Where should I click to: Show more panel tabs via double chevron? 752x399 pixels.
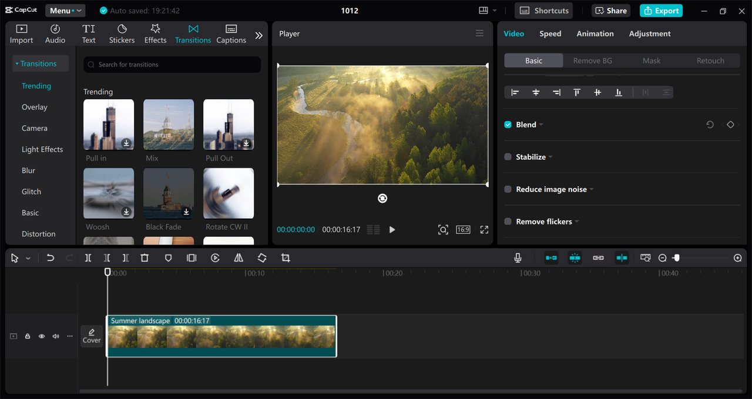(x=258, y=35)
